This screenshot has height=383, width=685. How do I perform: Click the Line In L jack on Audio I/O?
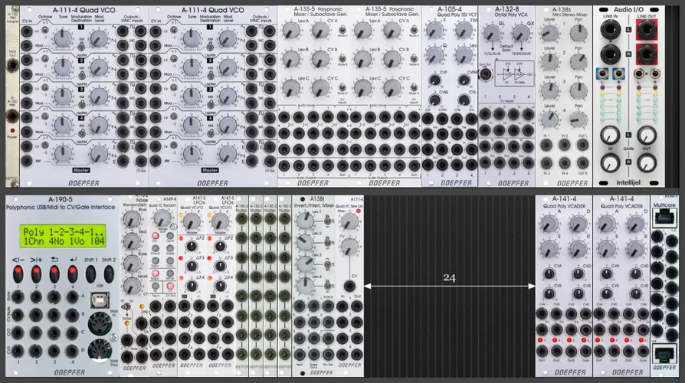pyautogui.click(x=611, y=31)
